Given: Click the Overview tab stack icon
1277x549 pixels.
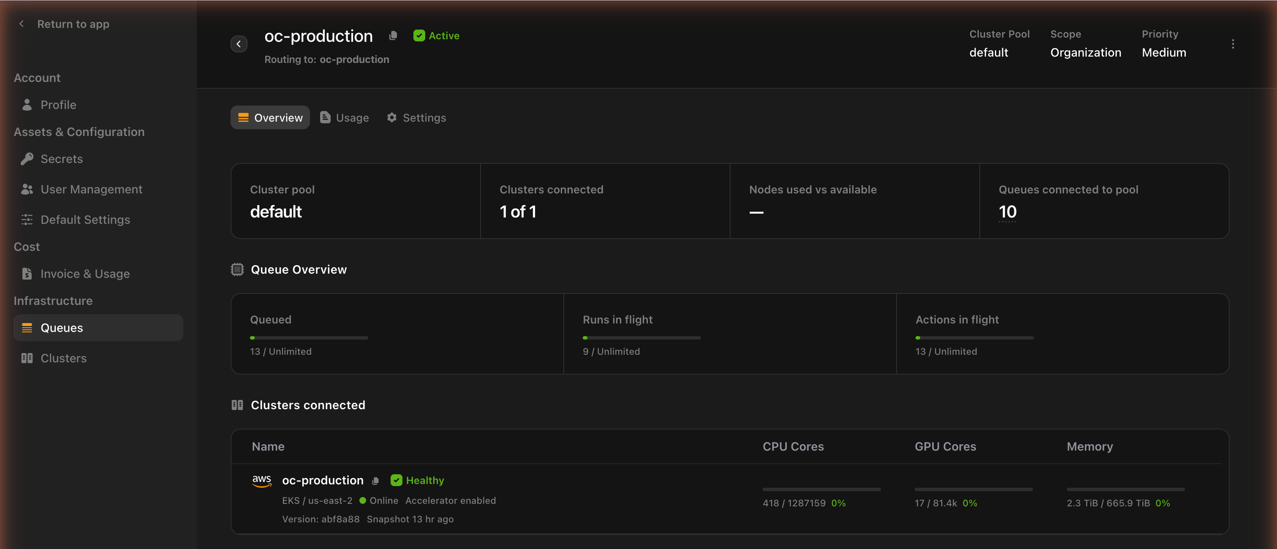Looking at the screenshot, I should click(x=243, y=117).
